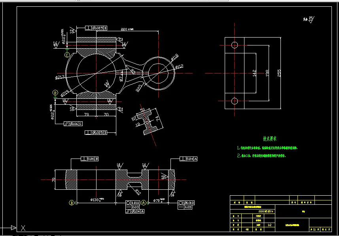339x236 pixels.
Task: Click the Ø118 diameter dimension text
Action: (x=174, y=57)
